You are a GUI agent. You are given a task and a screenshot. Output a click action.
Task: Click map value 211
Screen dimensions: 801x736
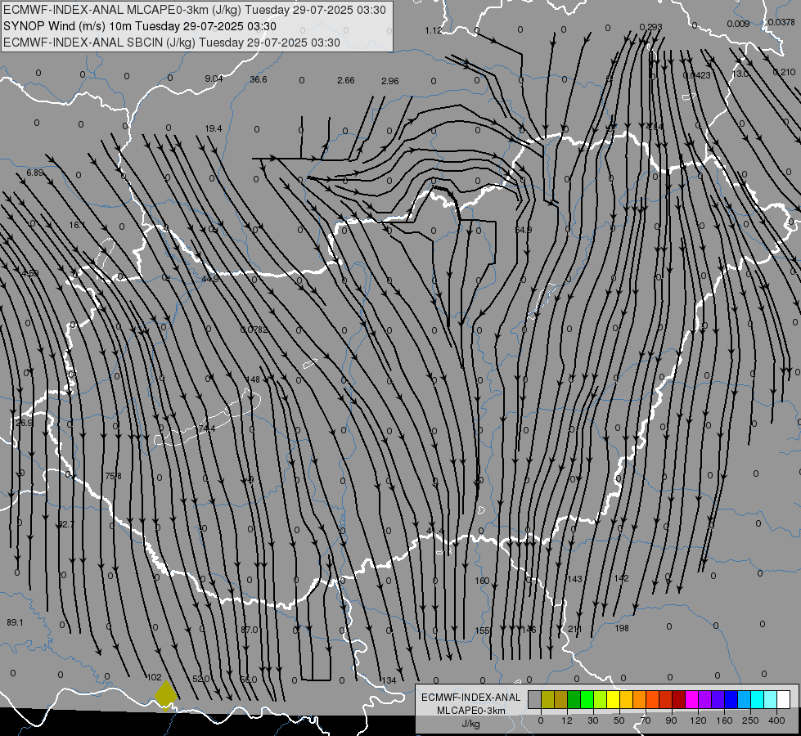click(574, 629)
